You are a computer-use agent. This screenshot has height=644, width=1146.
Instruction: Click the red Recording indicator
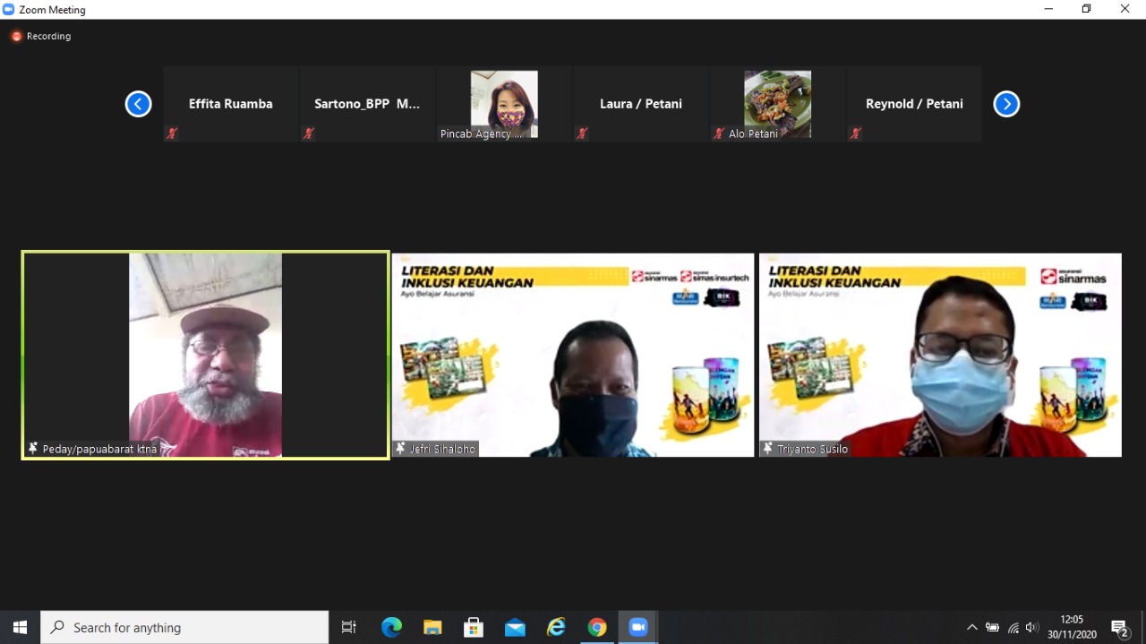(16, 37)
